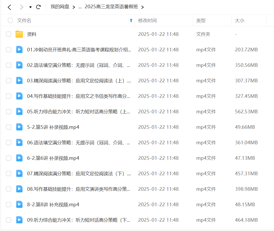
Task: Click video icon of 02.语法填空满分策略
Action: point(19,65)
